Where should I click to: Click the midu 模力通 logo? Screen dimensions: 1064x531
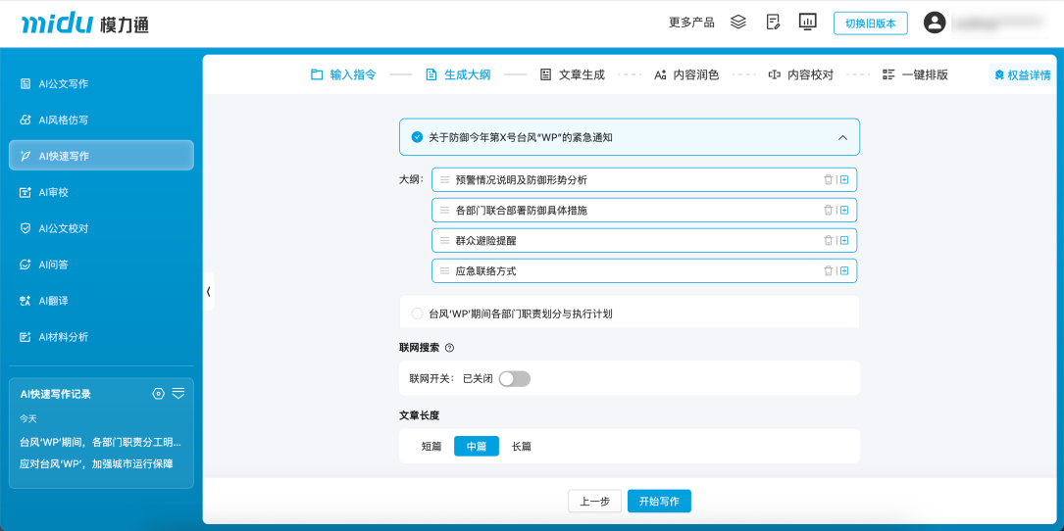(x=84, y=24)
